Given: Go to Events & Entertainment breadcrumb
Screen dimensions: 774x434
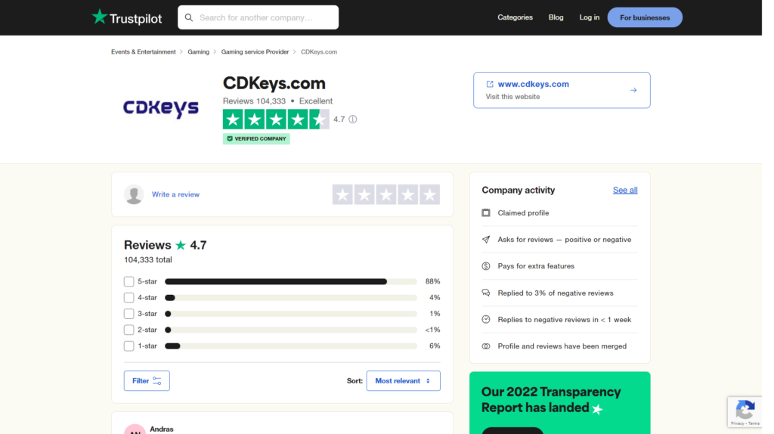Looking at the screenshot, I should [143, 52].
